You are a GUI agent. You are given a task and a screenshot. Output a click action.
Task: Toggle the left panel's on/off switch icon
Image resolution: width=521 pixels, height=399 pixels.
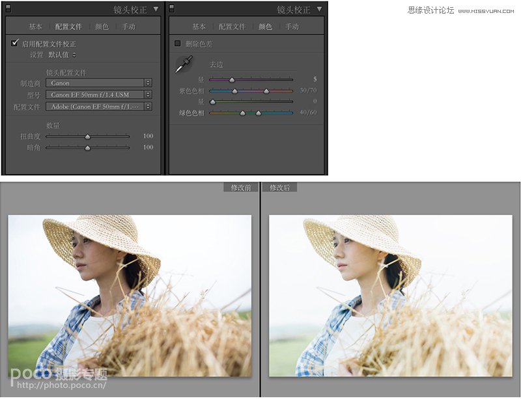8,9
